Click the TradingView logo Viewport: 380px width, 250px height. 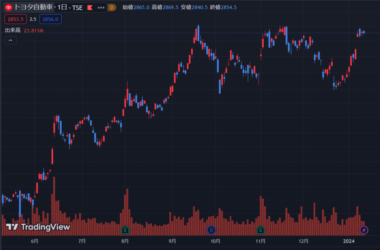point(38,227)
